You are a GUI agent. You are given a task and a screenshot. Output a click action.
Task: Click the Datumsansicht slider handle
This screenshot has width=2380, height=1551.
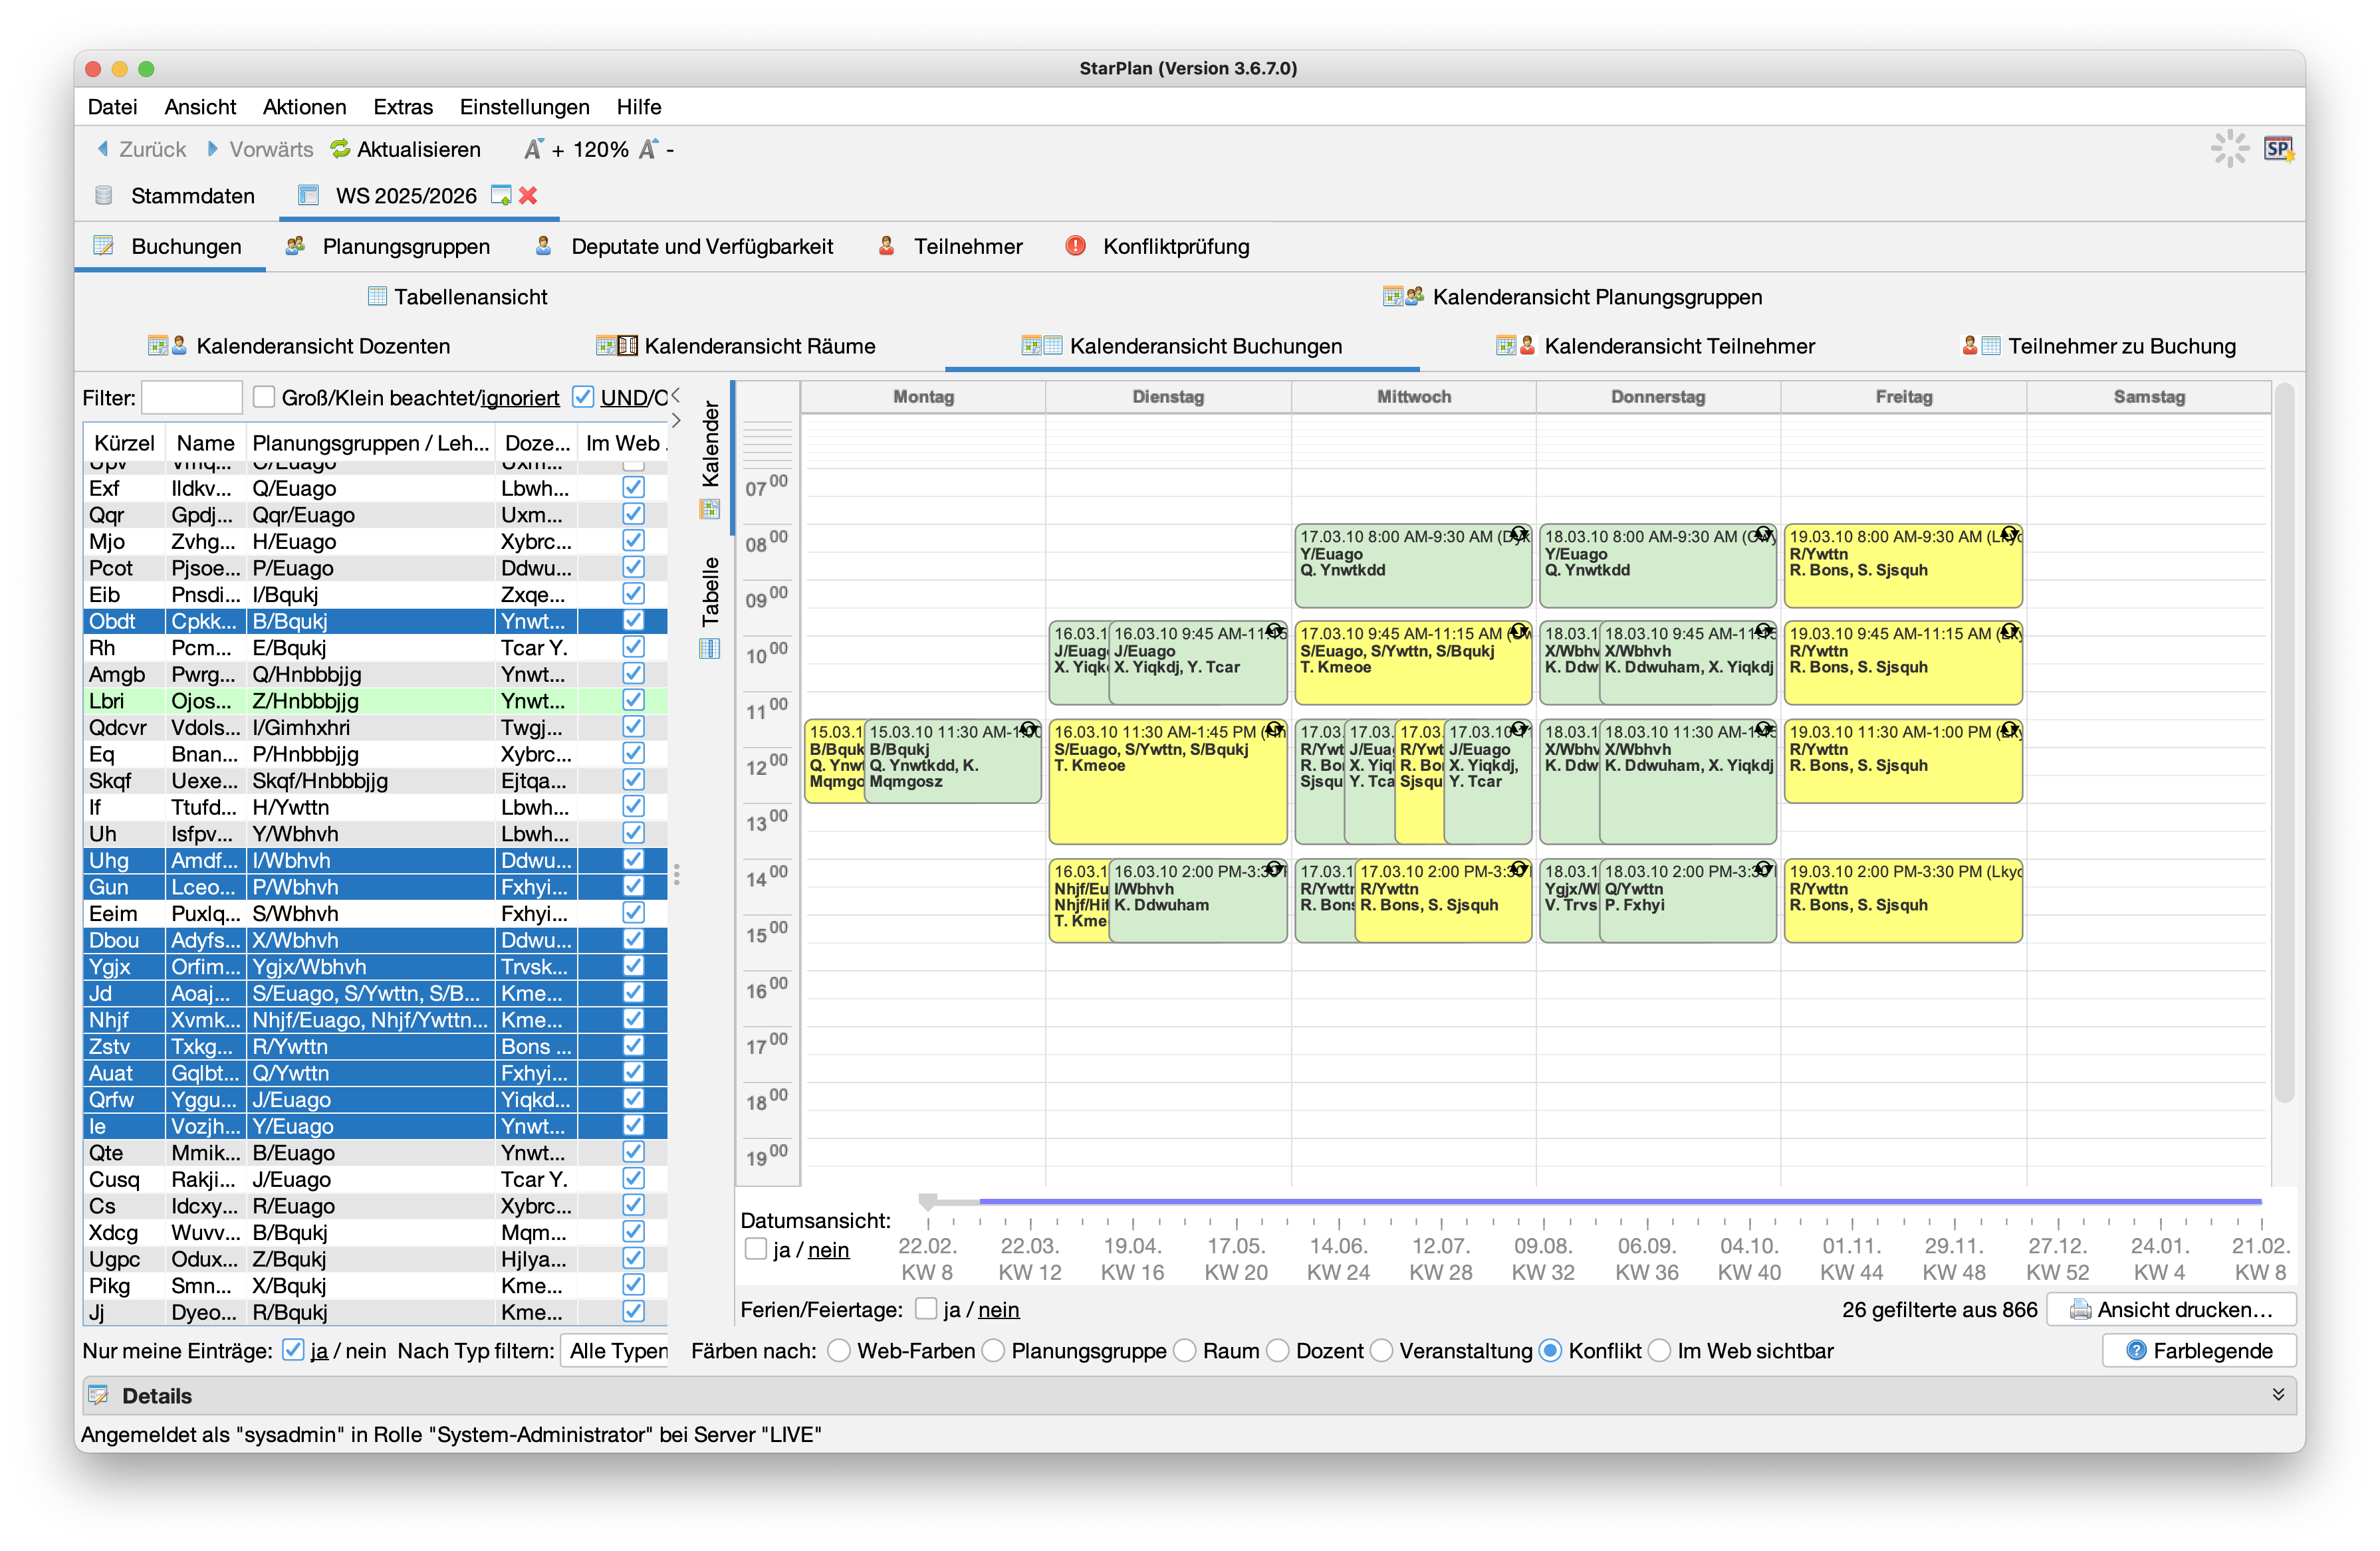click(927, 1201)
